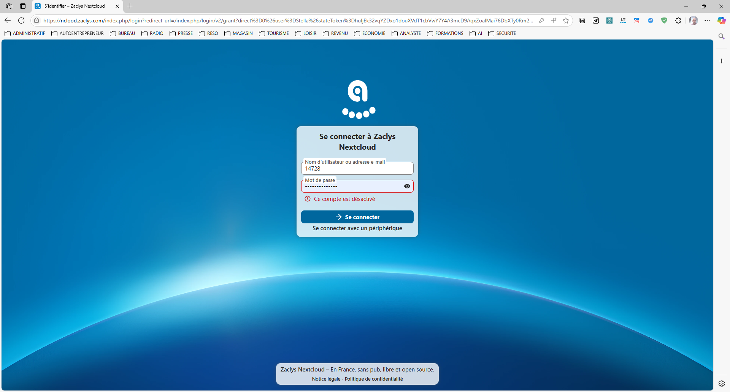Click the LanguageTool extension icon
Screen dimensions: 730x392
623,21
